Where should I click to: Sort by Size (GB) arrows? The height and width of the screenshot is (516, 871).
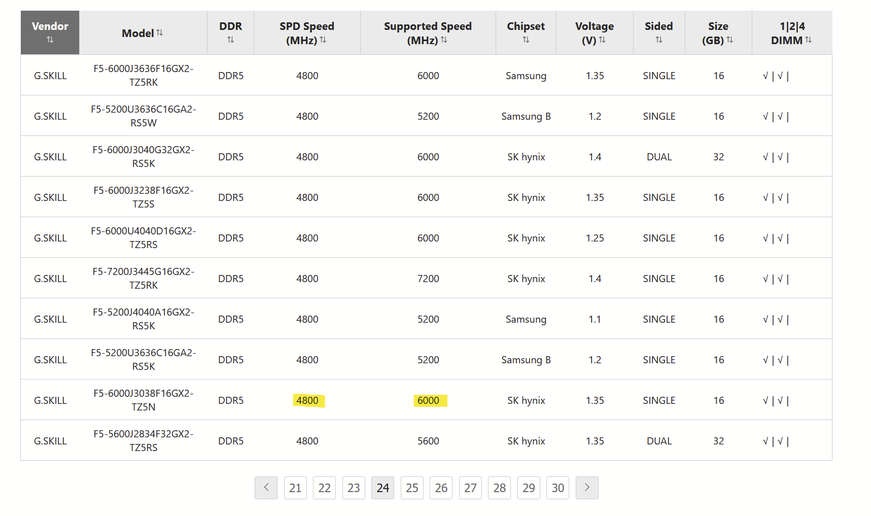coord(730,40)
